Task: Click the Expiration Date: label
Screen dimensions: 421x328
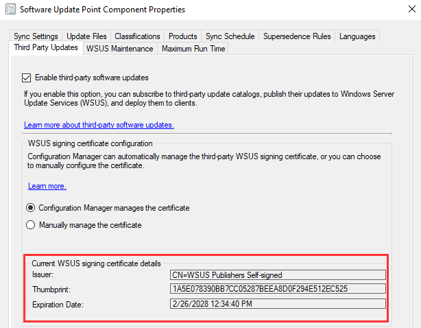Action: [x=58, y=305]
